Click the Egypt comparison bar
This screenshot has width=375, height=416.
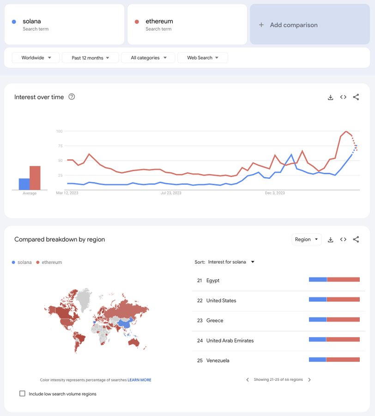pos(334,279)
